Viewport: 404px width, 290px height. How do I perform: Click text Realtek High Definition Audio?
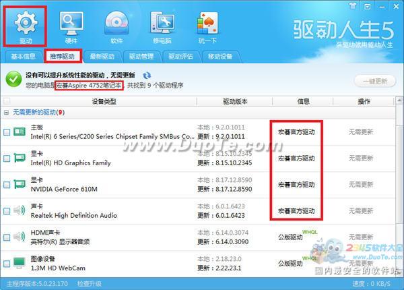[73, 215]
